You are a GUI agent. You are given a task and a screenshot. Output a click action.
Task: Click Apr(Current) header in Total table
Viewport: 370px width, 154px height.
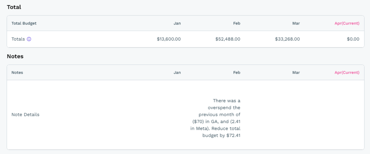pyautogui.click(x=347, y=23)
